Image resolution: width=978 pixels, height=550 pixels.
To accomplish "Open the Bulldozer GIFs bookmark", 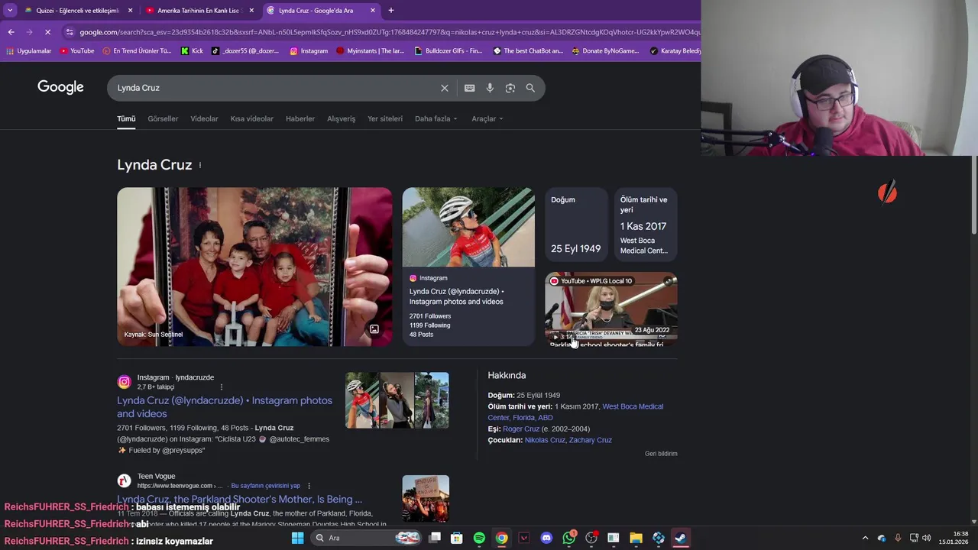I will 449,51.
